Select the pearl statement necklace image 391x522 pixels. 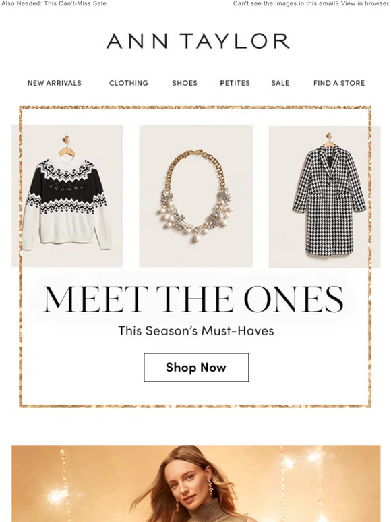pyautogui.click(x=196, y=196)
